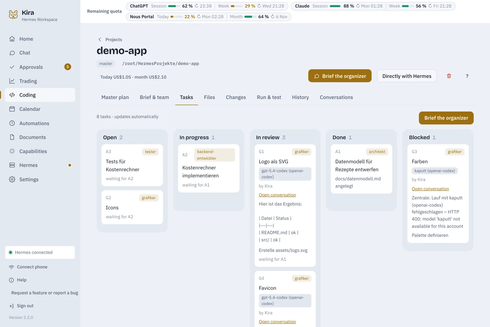Open conversation link in Logo als SVG card

tap(277, 195)
